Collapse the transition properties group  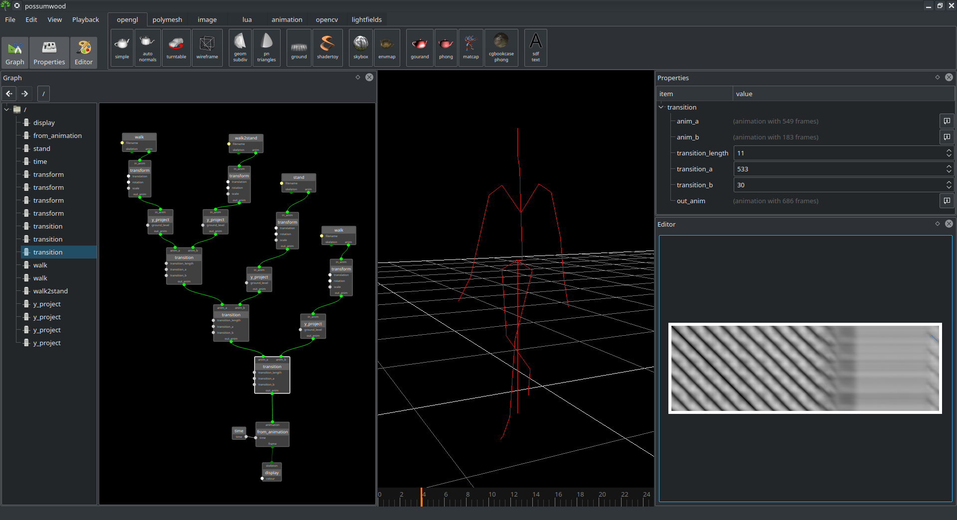(x=661, y=107)
